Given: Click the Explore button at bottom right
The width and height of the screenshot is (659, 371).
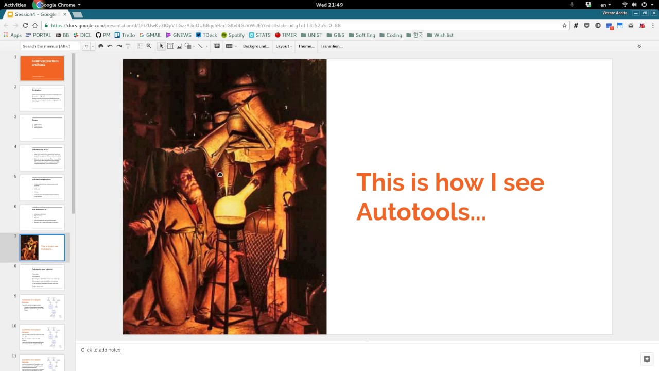Looking at the screenshot, I should 647,359.
